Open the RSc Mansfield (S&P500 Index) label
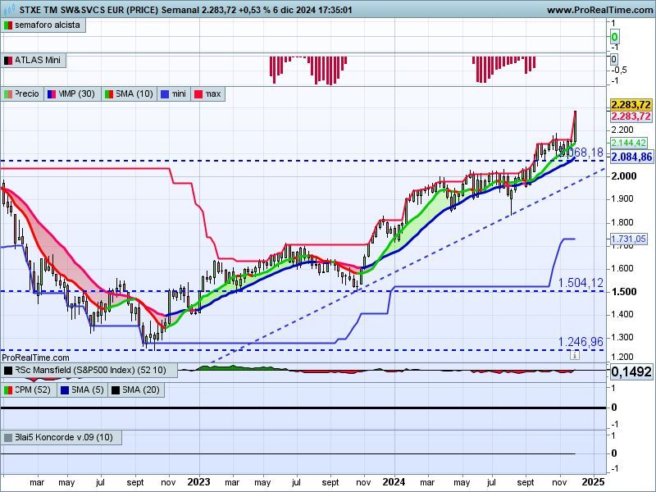656x492 pixels. (x=90, y=371)
